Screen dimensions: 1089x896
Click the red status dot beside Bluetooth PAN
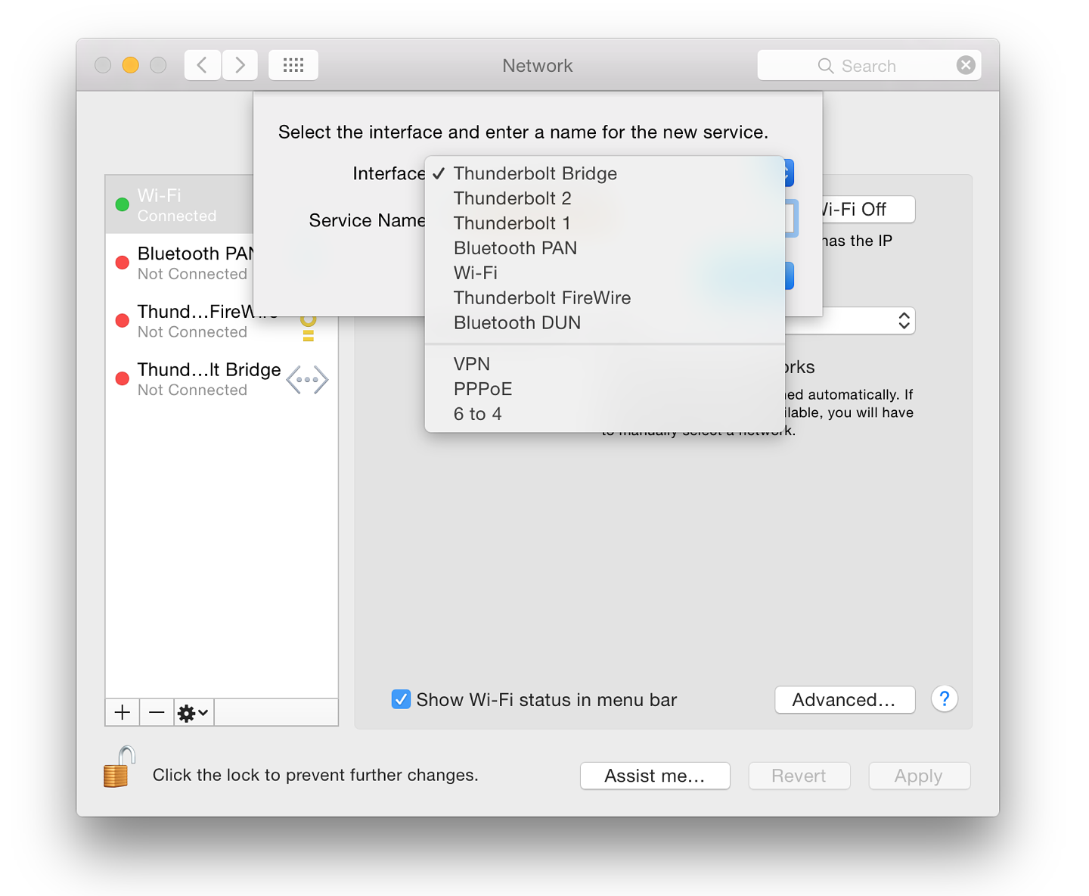tap(123, 263)
